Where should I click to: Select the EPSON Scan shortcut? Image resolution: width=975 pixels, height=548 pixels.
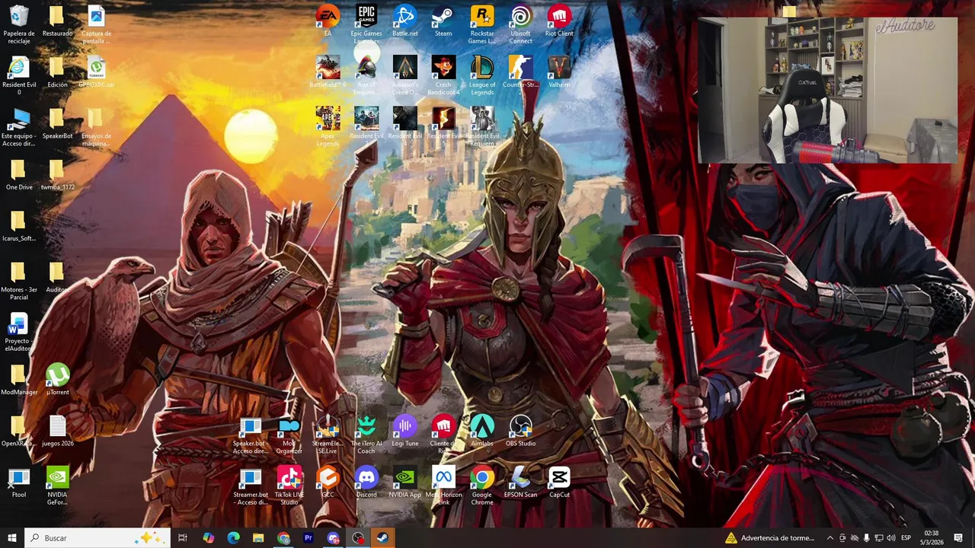[520, 483]
